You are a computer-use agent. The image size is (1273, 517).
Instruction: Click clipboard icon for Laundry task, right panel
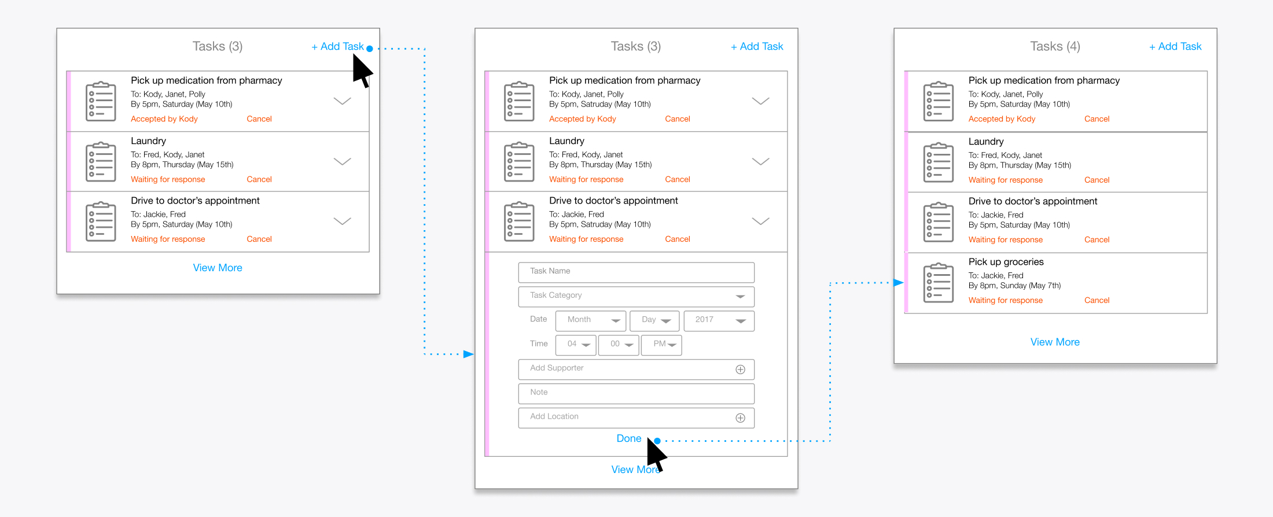pyautogui.click(x=939, y=163)
